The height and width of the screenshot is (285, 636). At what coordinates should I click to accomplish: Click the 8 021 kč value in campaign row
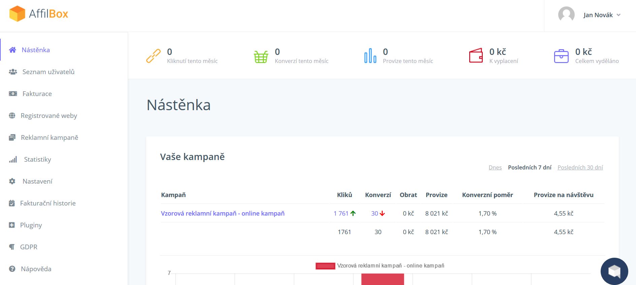click(437, 213)
